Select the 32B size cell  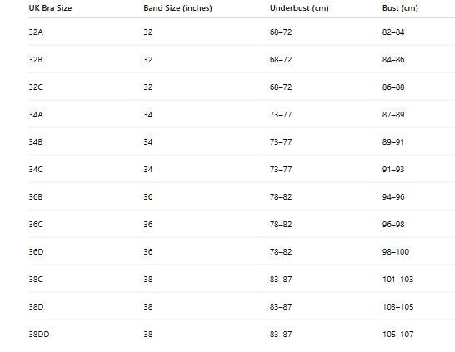point(36,60)
